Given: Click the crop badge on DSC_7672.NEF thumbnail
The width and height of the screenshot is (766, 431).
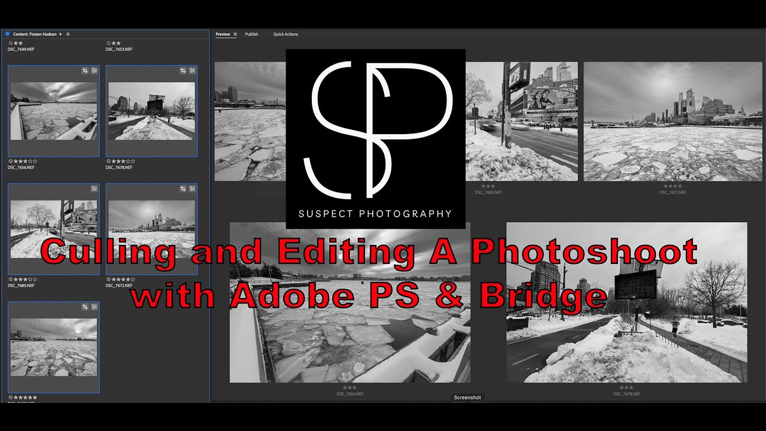Looking at the screenshot, I should pos(183,189).
